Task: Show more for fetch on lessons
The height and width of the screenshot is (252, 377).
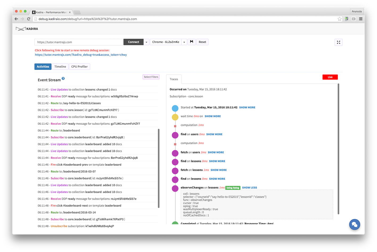Action: pos(218,170)
